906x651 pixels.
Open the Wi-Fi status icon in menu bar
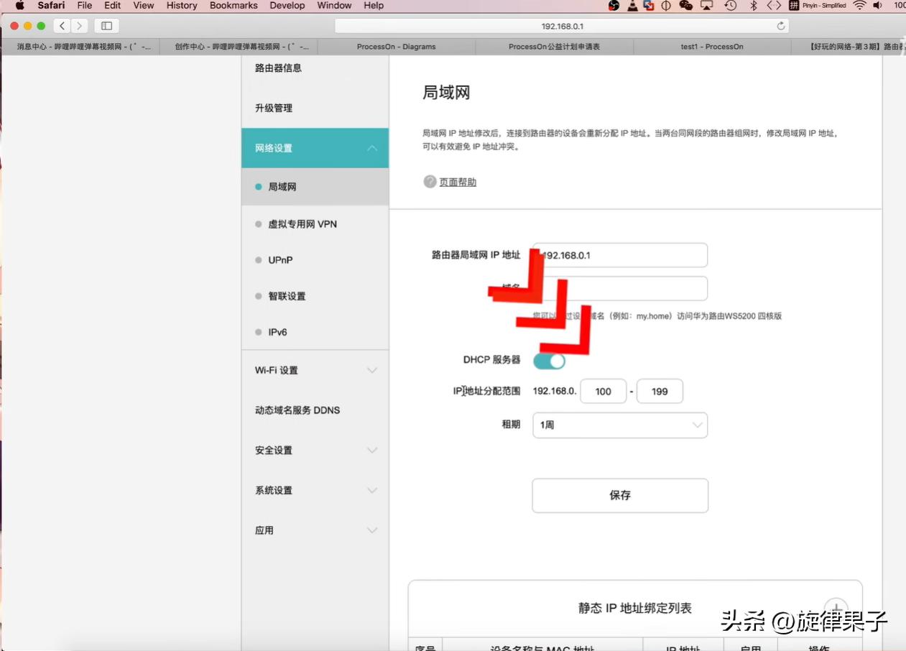860,5
